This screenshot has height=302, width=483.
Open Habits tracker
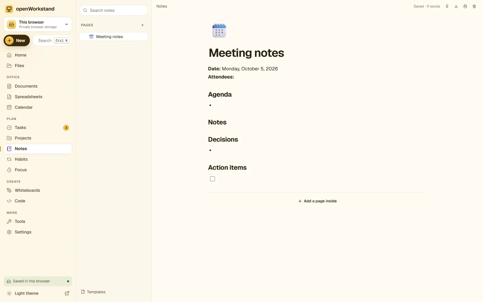38,159
